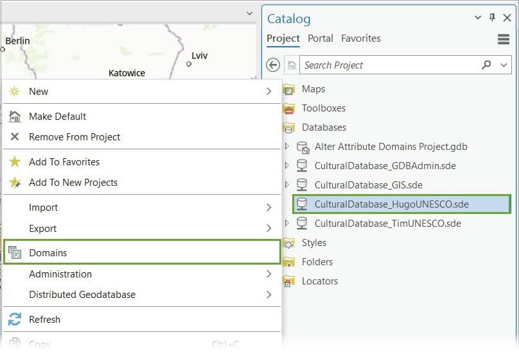
Task: Choose Remove From Project menu item
Action: coord(75,137)
